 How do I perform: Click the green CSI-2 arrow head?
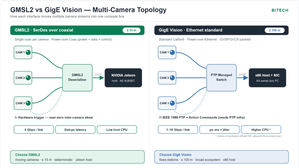coord(102,78)
